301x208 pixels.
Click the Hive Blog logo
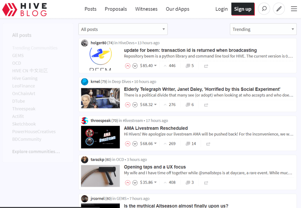[x=25, y=9]
